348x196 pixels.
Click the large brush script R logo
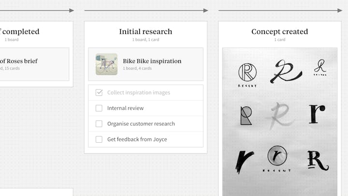point(286,71)
